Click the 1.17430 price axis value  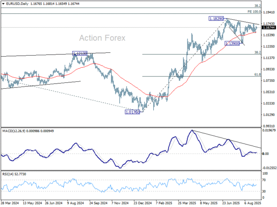point(269,23)
